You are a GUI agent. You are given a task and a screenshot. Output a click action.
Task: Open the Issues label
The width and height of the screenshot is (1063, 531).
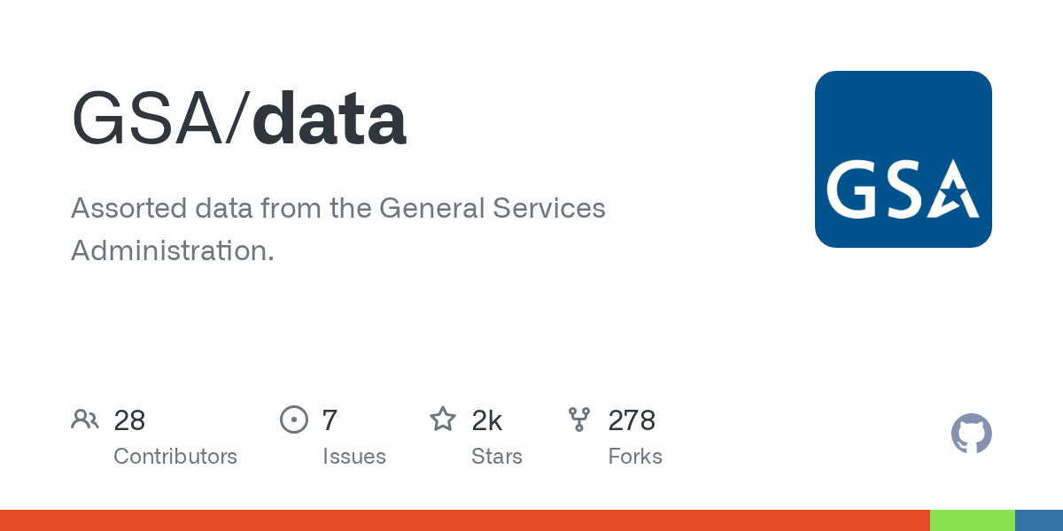pos(354,457)
